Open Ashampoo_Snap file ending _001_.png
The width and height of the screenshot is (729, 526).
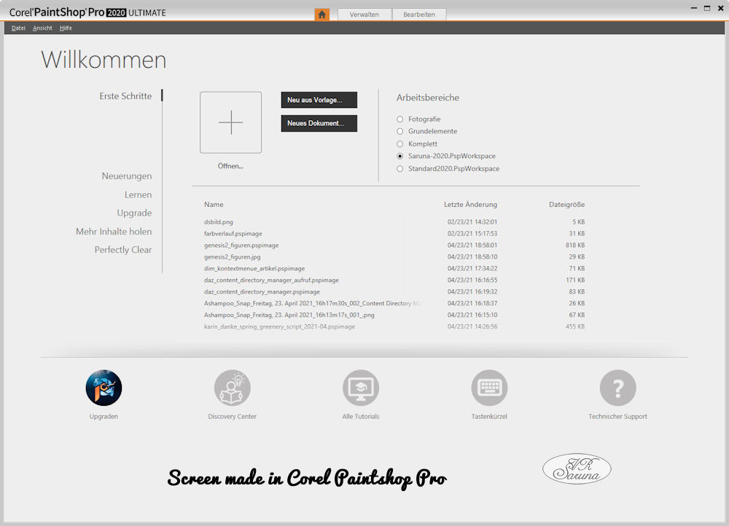point(289,315)
